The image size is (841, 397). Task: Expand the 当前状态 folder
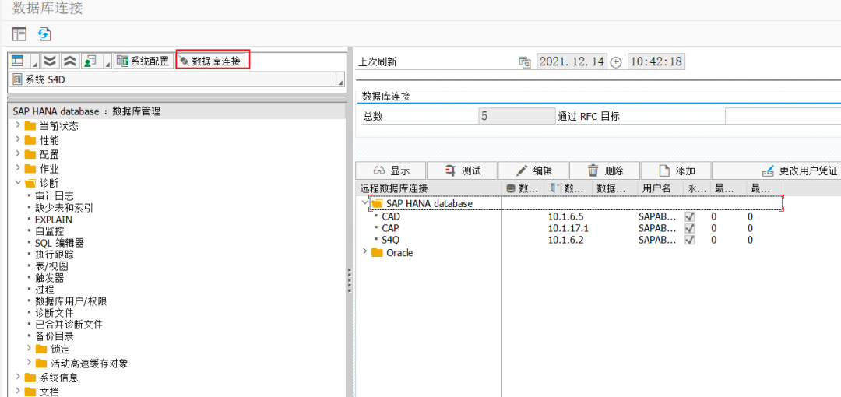click(18, 125)
